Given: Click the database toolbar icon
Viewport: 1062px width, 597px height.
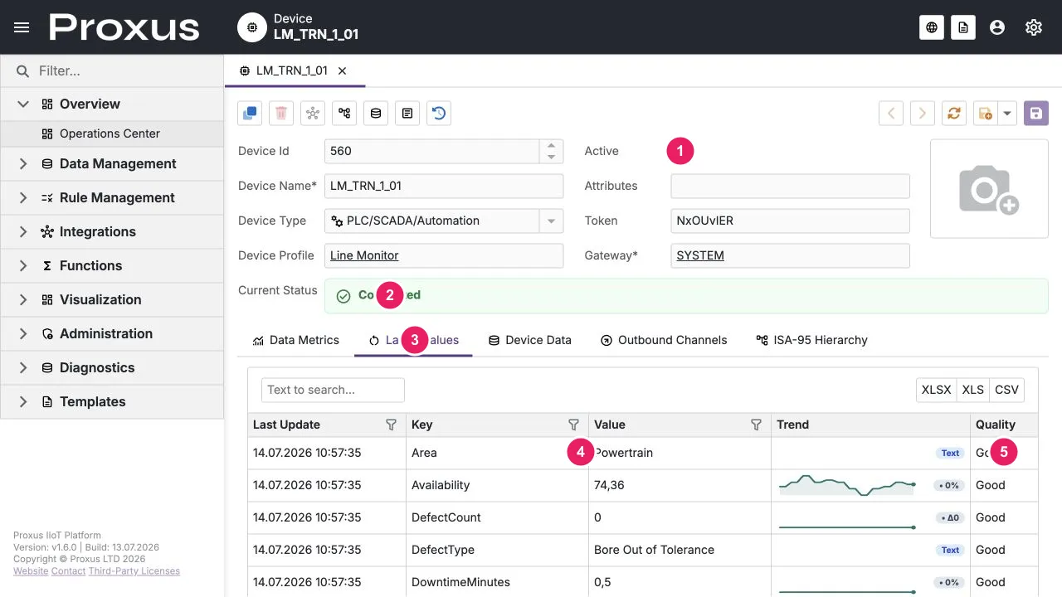Looking at the screenshot, I should tap(376, 113).
